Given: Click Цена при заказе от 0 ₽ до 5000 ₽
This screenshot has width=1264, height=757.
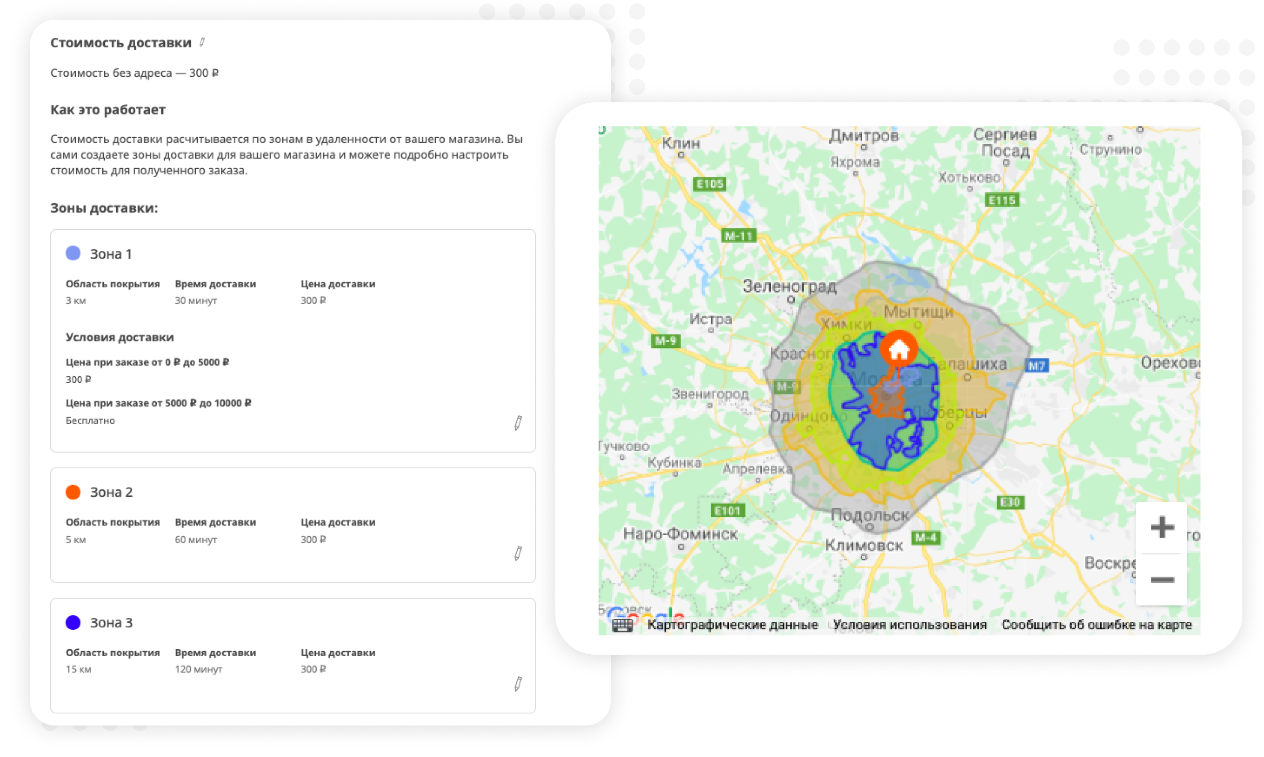Looking at the screenshot, I should coord(148,362).
